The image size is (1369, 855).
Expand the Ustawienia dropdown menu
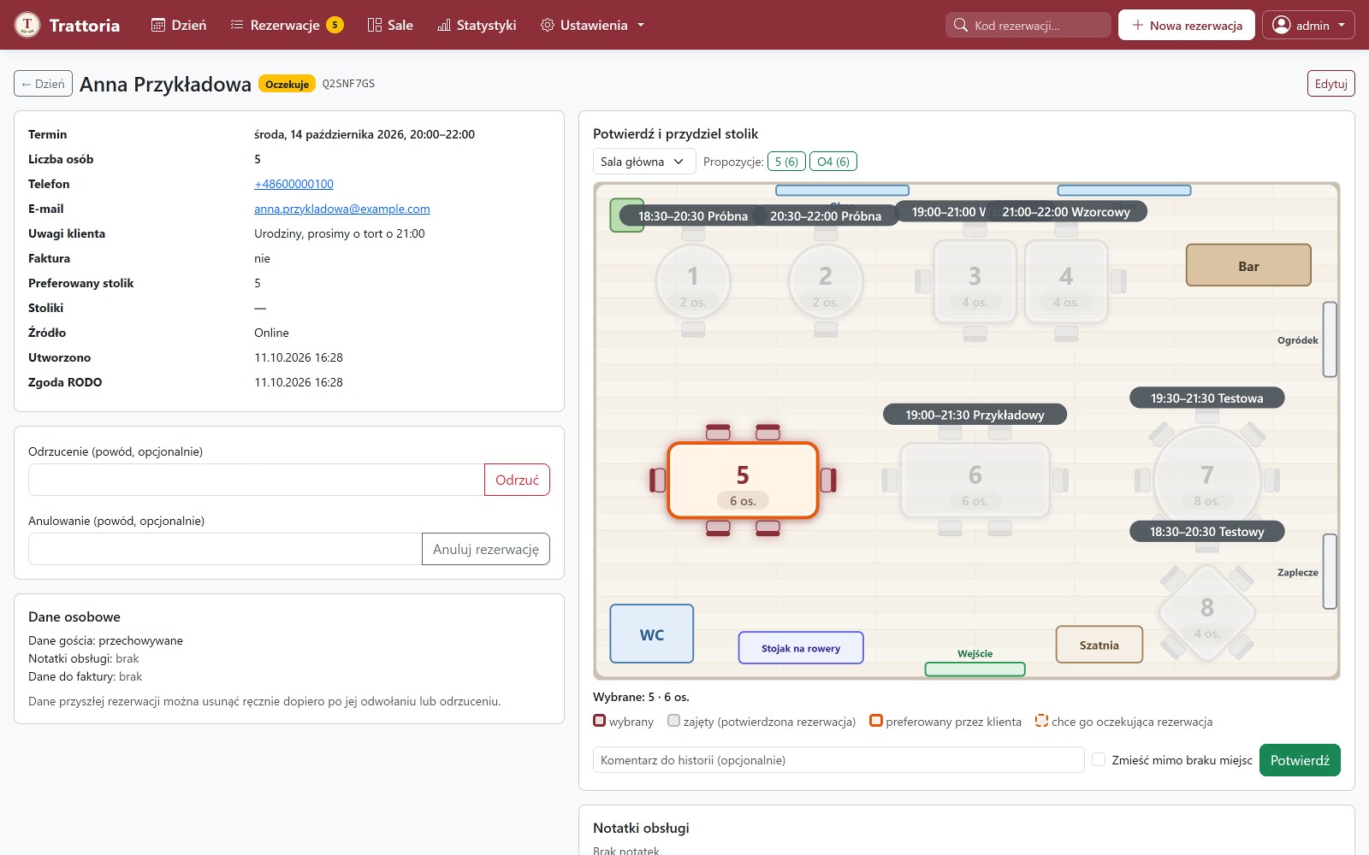tap(592, 25)
